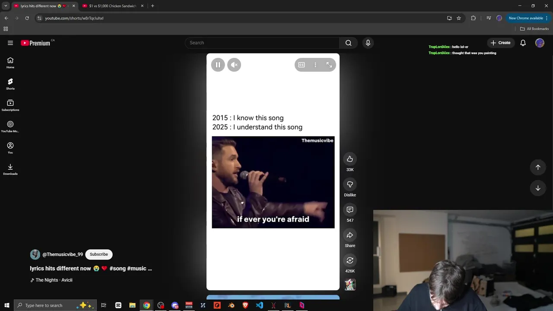Open the Chrome apps grid in the bookmarks bar
Image resolution: width=553 pixels, height=311 pixels.
(6, 29)
